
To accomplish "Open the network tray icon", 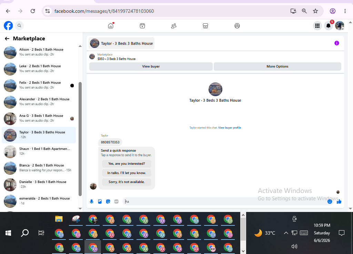I will pos(294,233).
